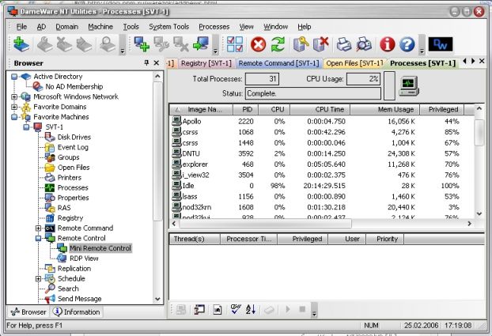Expand the Remote Command tree node
The image size is (492, 336).
tap(38, 228)
